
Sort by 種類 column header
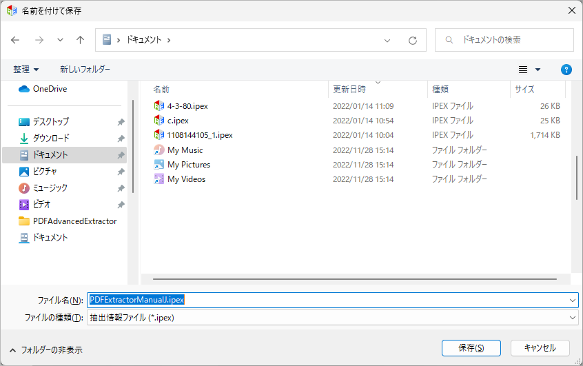pyautogui.click(x=440, y=90)
